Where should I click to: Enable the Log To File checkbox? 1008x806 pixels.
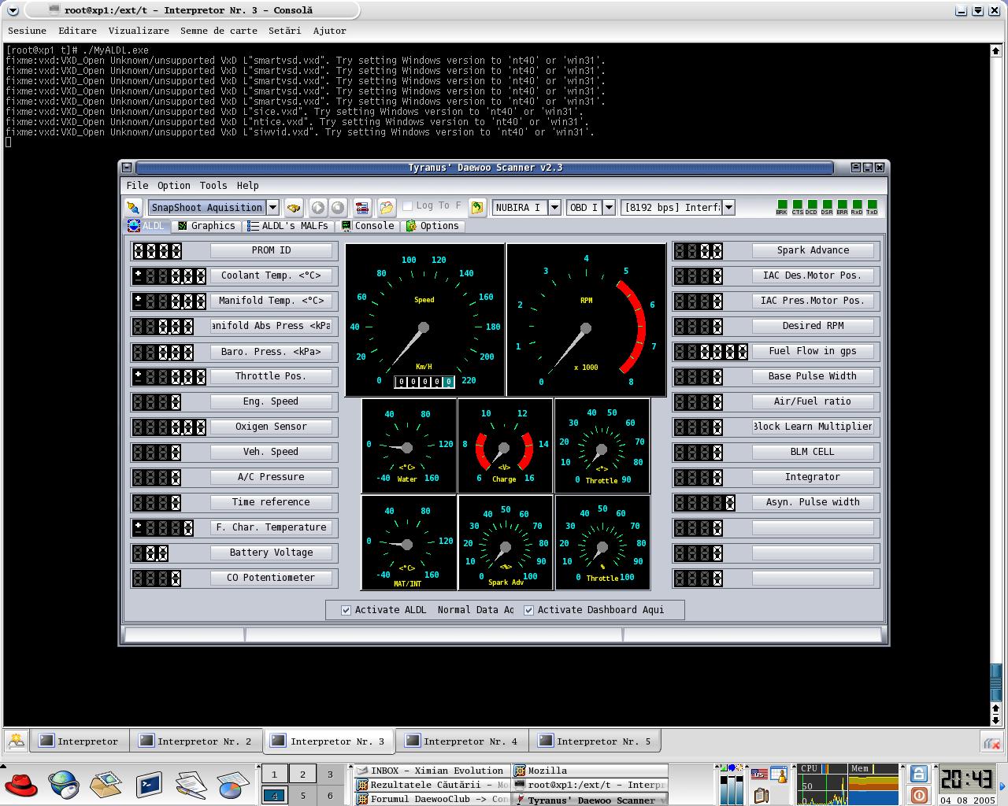click(x=407, y=206)
